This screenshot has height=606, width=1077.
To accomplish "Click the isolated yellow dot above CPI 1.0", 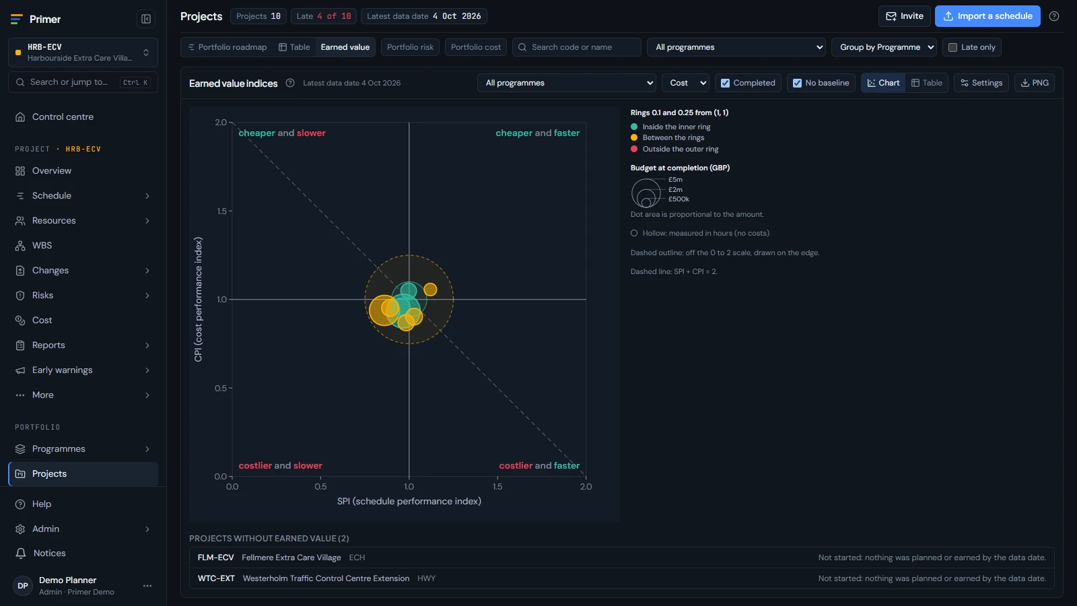I will (x=430, y=290).
